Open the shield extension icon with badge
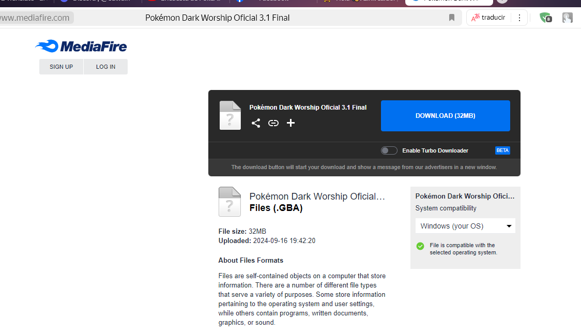 click(545, 18)
